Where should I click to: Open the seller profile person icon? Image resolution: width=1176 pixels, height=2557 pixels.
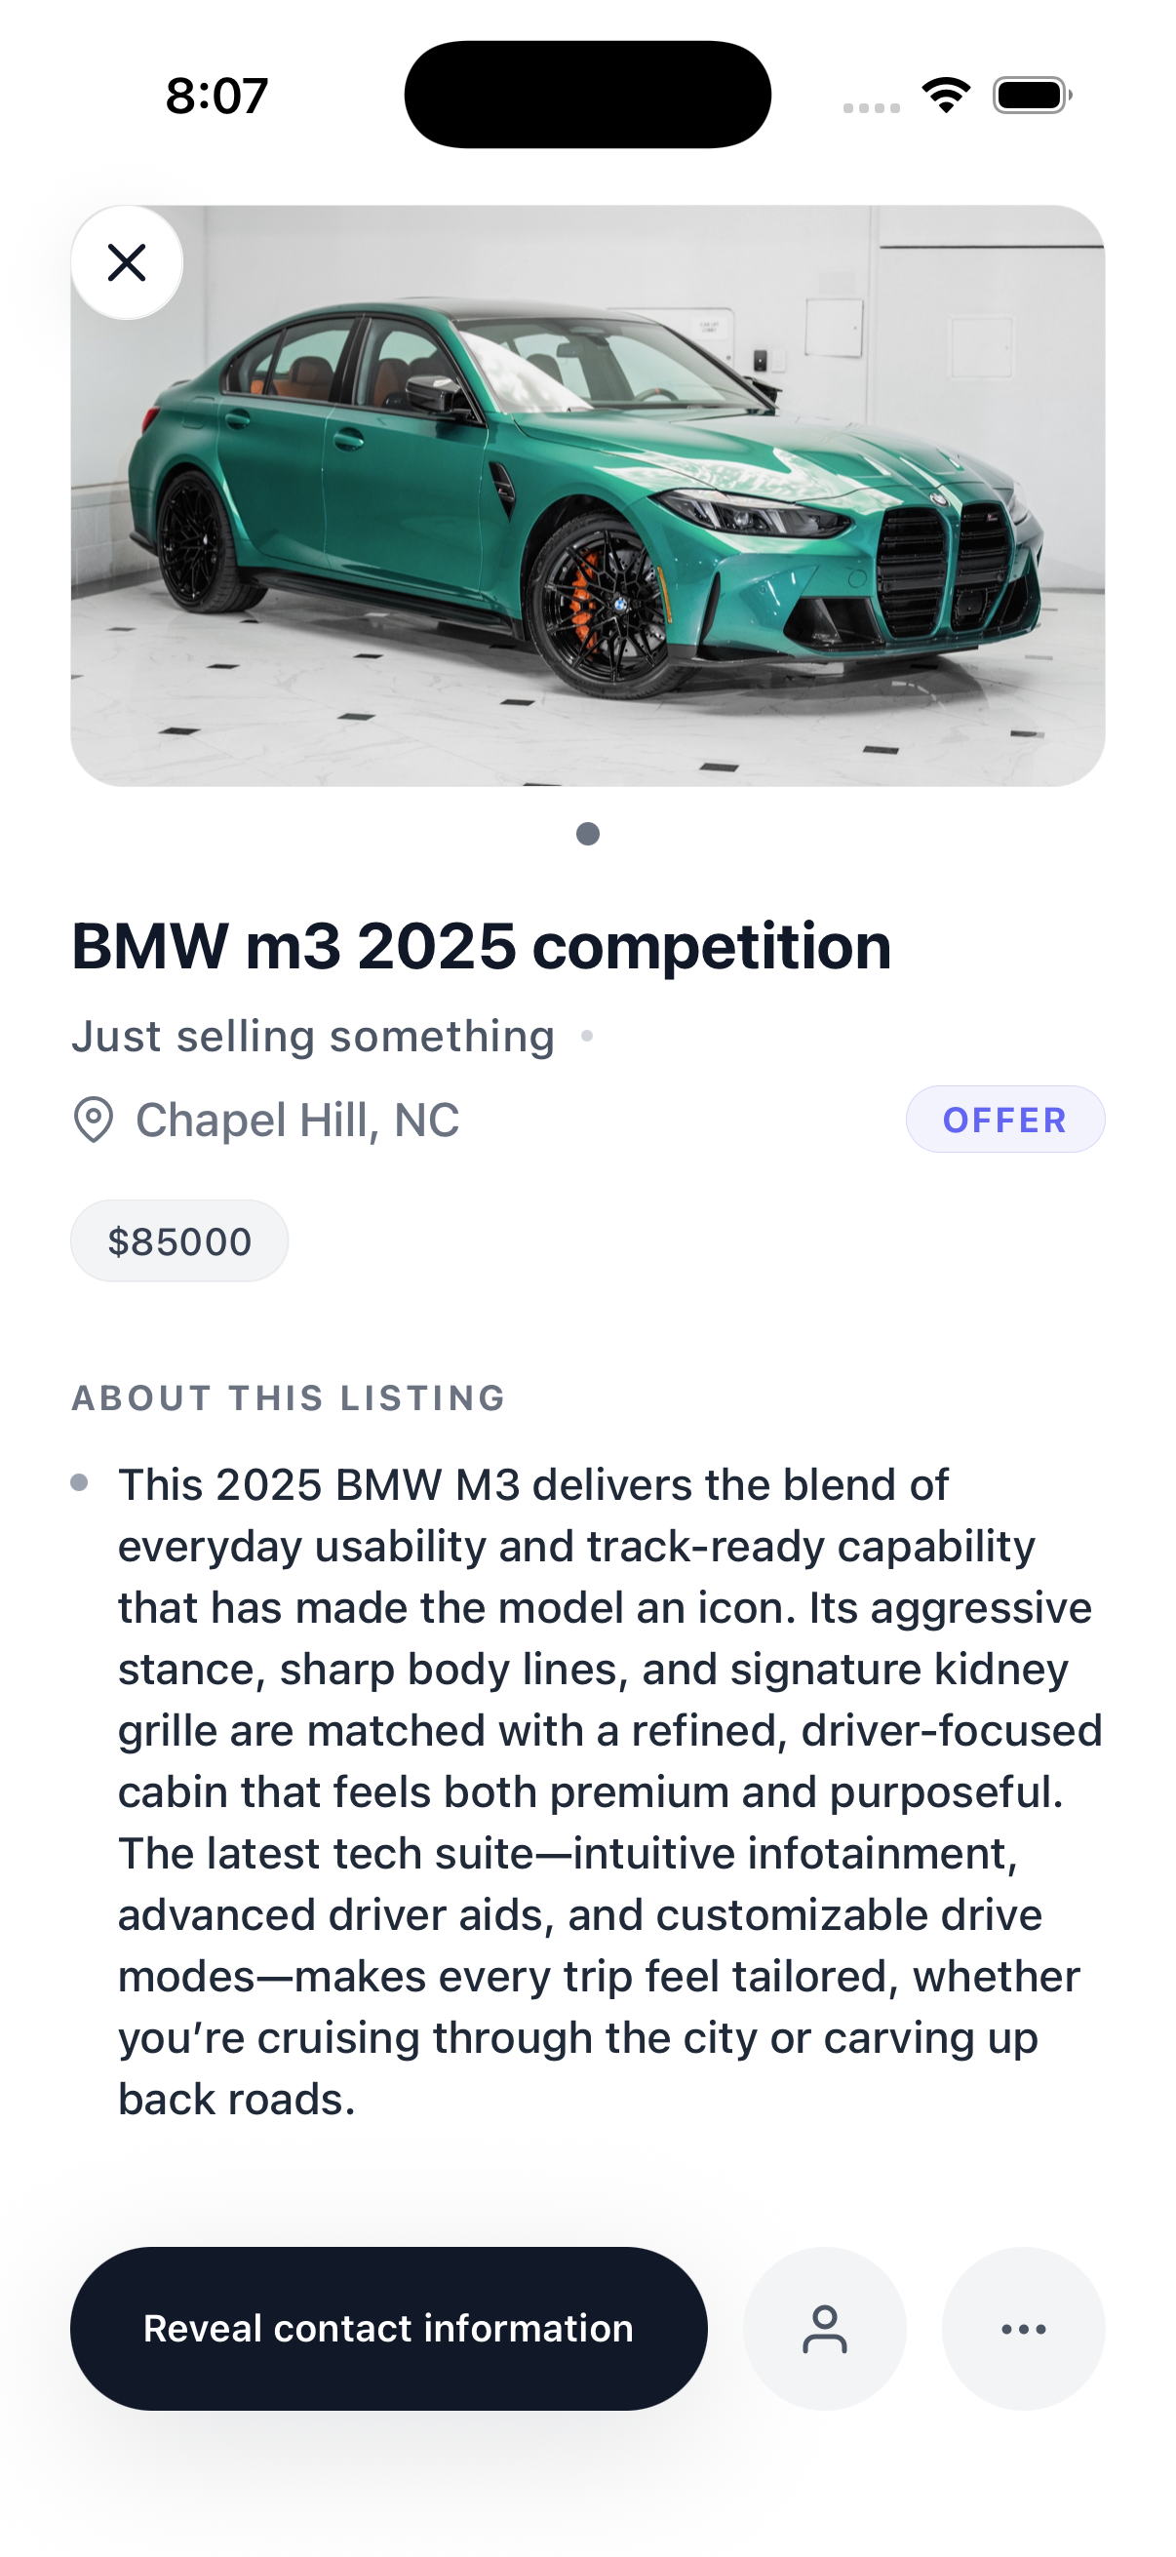tap(825, 2329)
